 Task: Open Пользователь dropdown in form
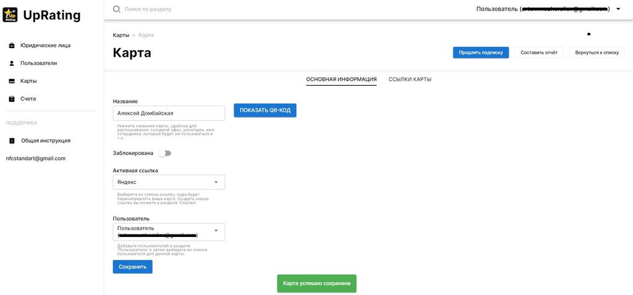click(x=169, y=232)
